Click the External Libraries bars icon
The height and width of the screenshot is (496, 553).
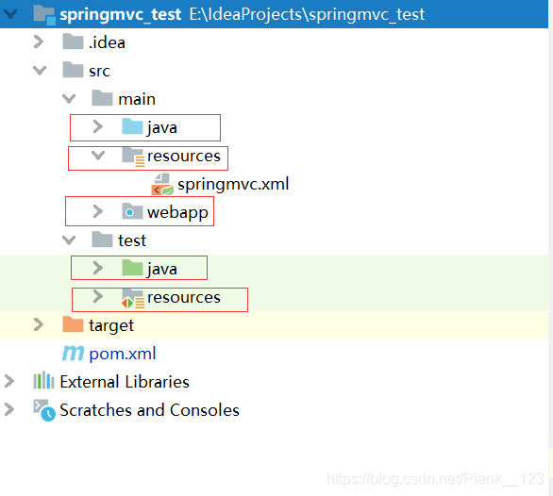[43, 380]
